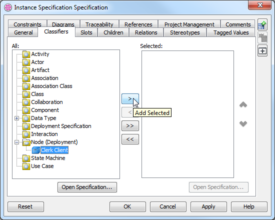The width and height of the screenshot is (275, 220).
Task: Click the move down arrow icon
Action: click(x=243, y=123)
